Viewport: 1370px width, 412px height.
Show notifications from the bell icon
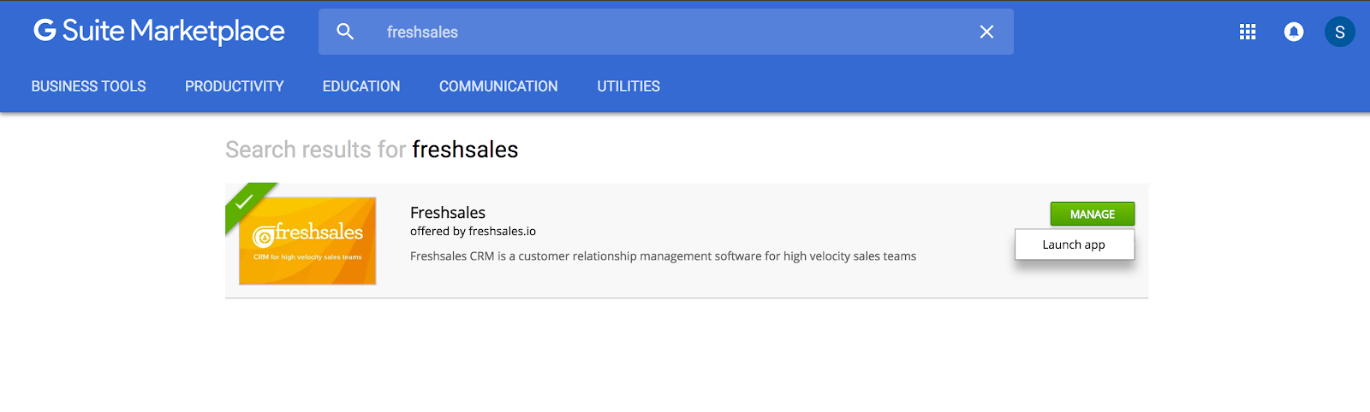1294,32
